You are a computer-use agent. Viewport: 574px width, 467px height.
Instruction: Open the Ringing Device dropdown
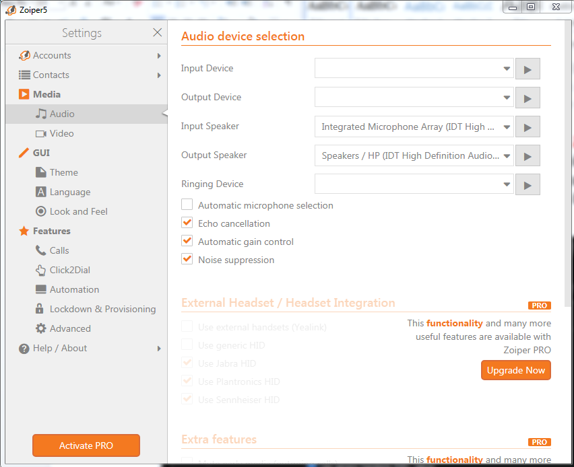pyautogui.click(x=414, y=184)
